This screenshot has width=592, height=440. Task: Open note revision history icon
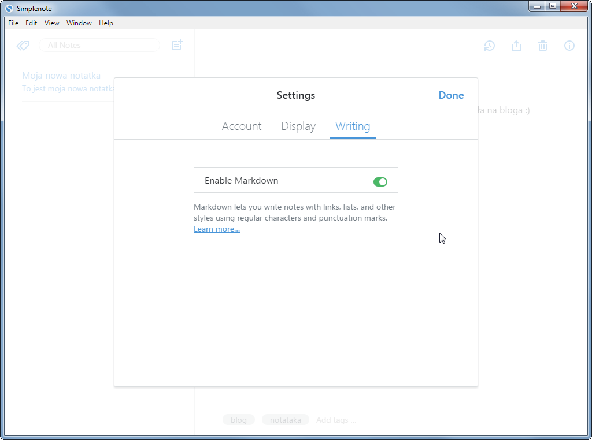click(x=489, y=46)
